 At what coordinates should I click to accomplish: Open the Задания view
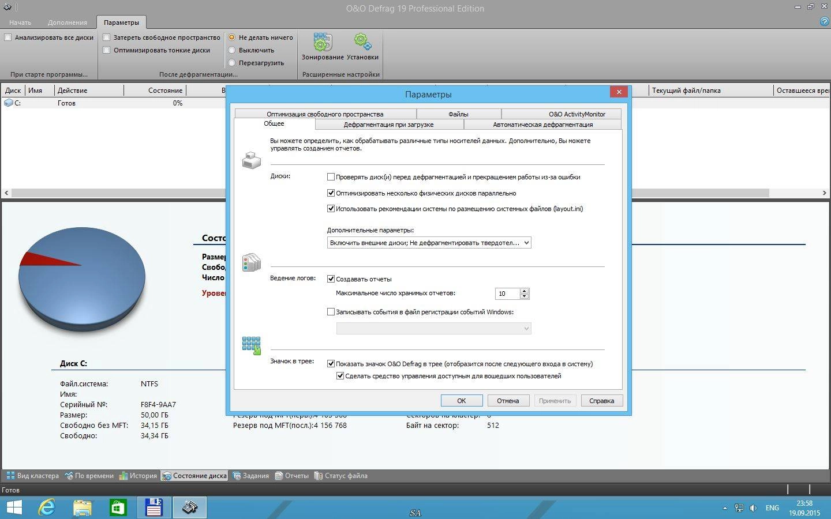pos(250,476)
